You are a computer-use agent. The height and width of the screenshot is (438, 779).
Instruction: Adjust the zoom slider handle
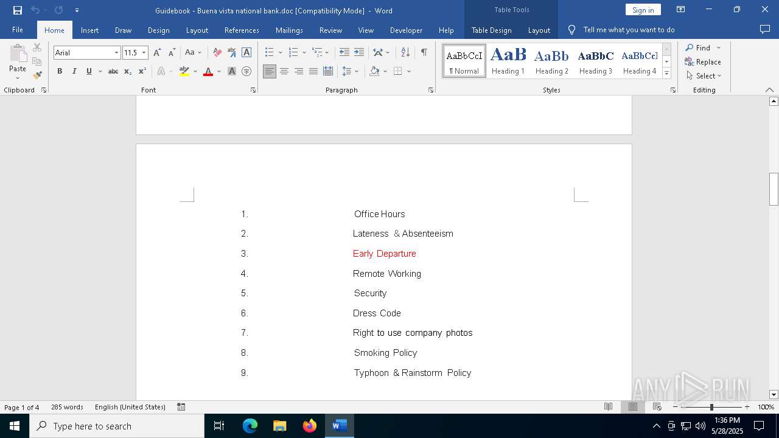[x=711, y=407]
